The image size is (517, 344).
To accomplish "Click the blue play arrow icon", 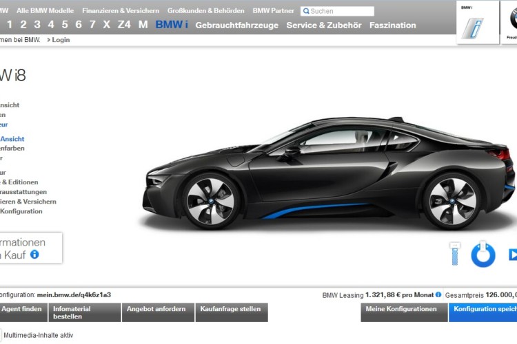I will (513, 255).
